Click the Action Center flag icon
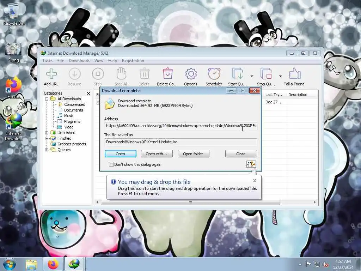Viewport: 361px width, 271px height. click(x=308, y=264)
